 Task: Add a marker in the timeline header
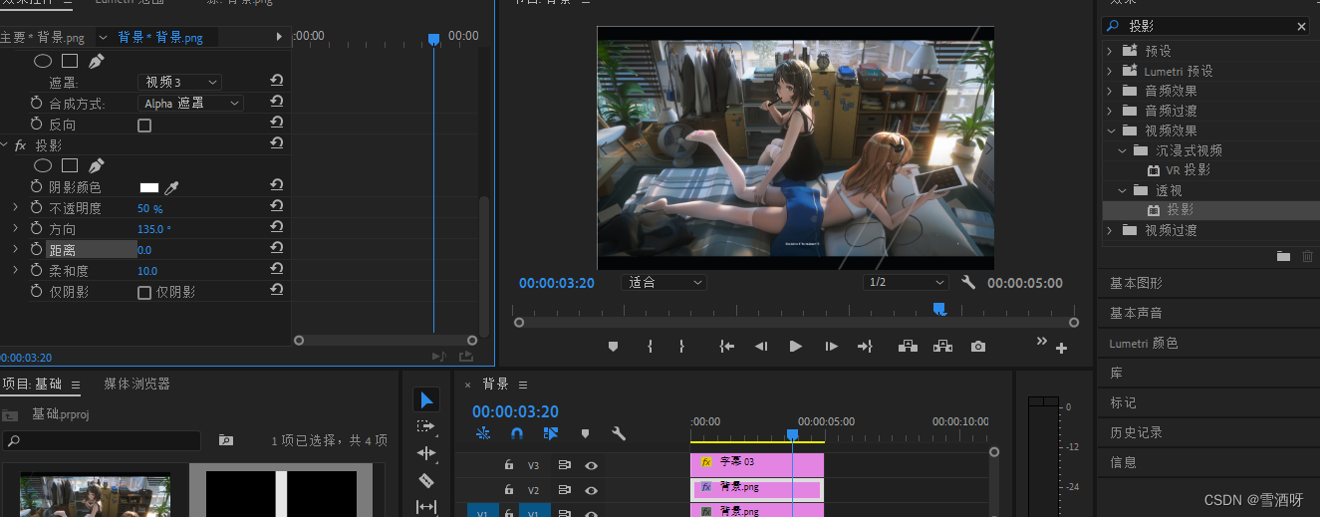(585, 433)
